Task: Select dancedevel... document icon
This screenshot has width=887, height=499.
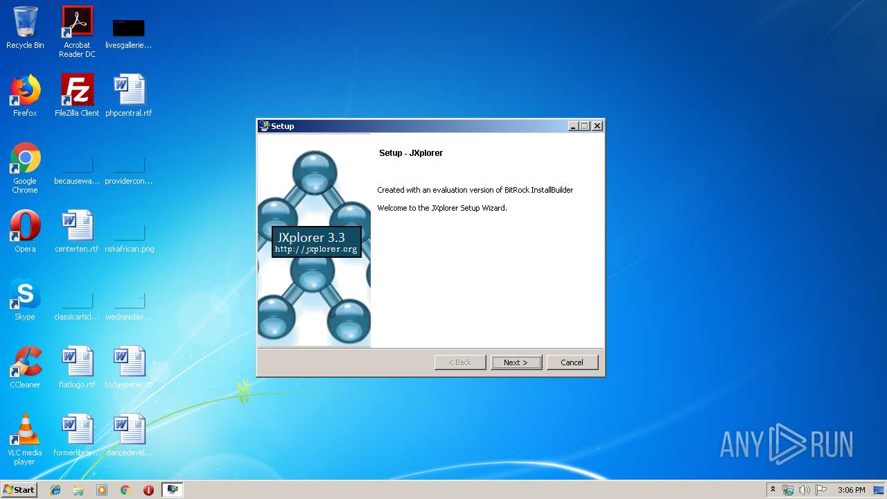Action: (x=129, y=435)
